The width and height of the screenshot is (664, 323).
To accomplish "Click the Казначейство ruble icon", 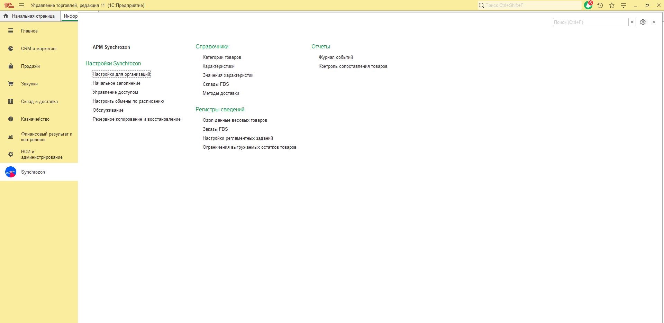I will [x=11, y=119].
